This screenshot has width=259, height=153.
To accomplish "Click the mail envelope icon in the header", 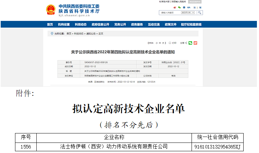I will 184,7.
